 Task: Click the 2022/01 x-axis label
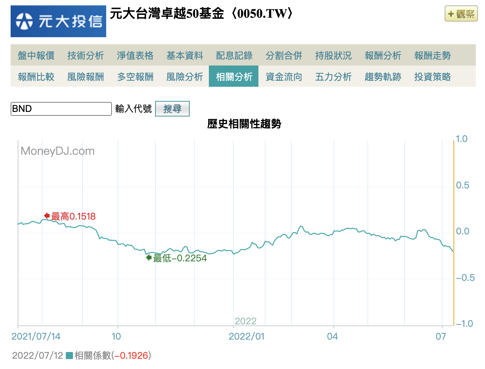pyautogui.click(x=246, y=336)
